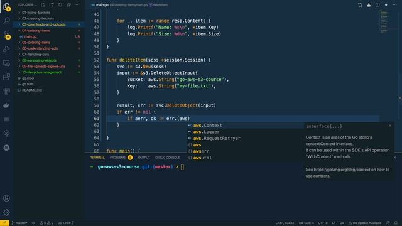Viewport: 402px width, 226px height.
Task: Click the notifications bell in status bar
Action: coord(396,223)
